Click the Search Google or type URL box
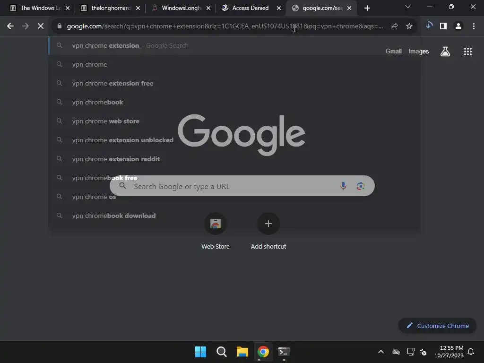484x363 pixels. tap(242, 186)
